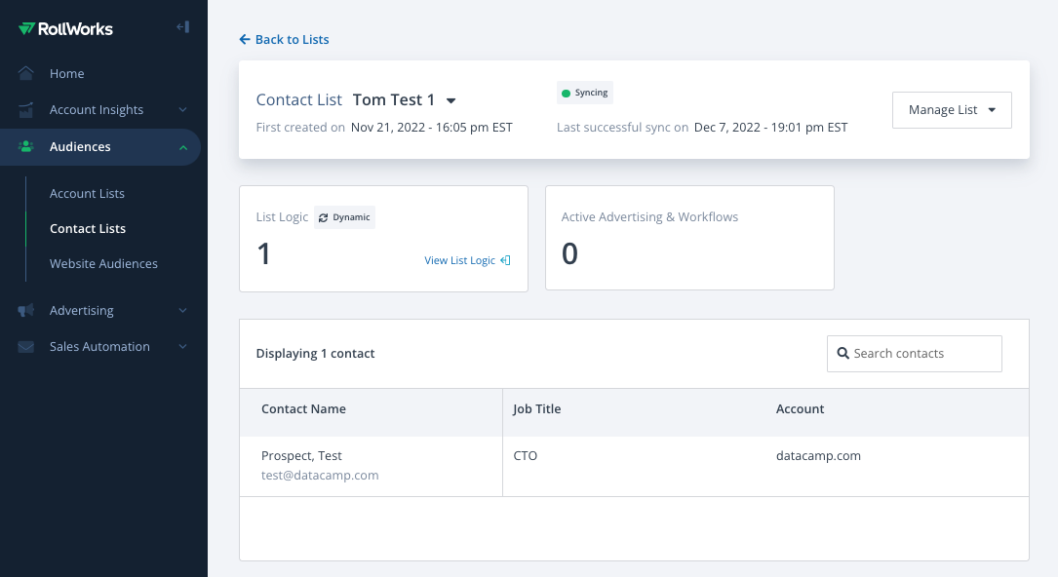Screen dimensions: 1058x577
Task: Click the Dynamic refresh badge
Action: coord(344,217)
